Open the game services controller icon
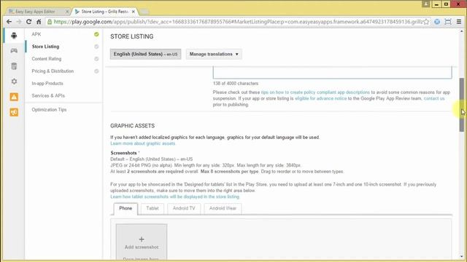Viewport: 467px width, 262px height. (14, 50)
